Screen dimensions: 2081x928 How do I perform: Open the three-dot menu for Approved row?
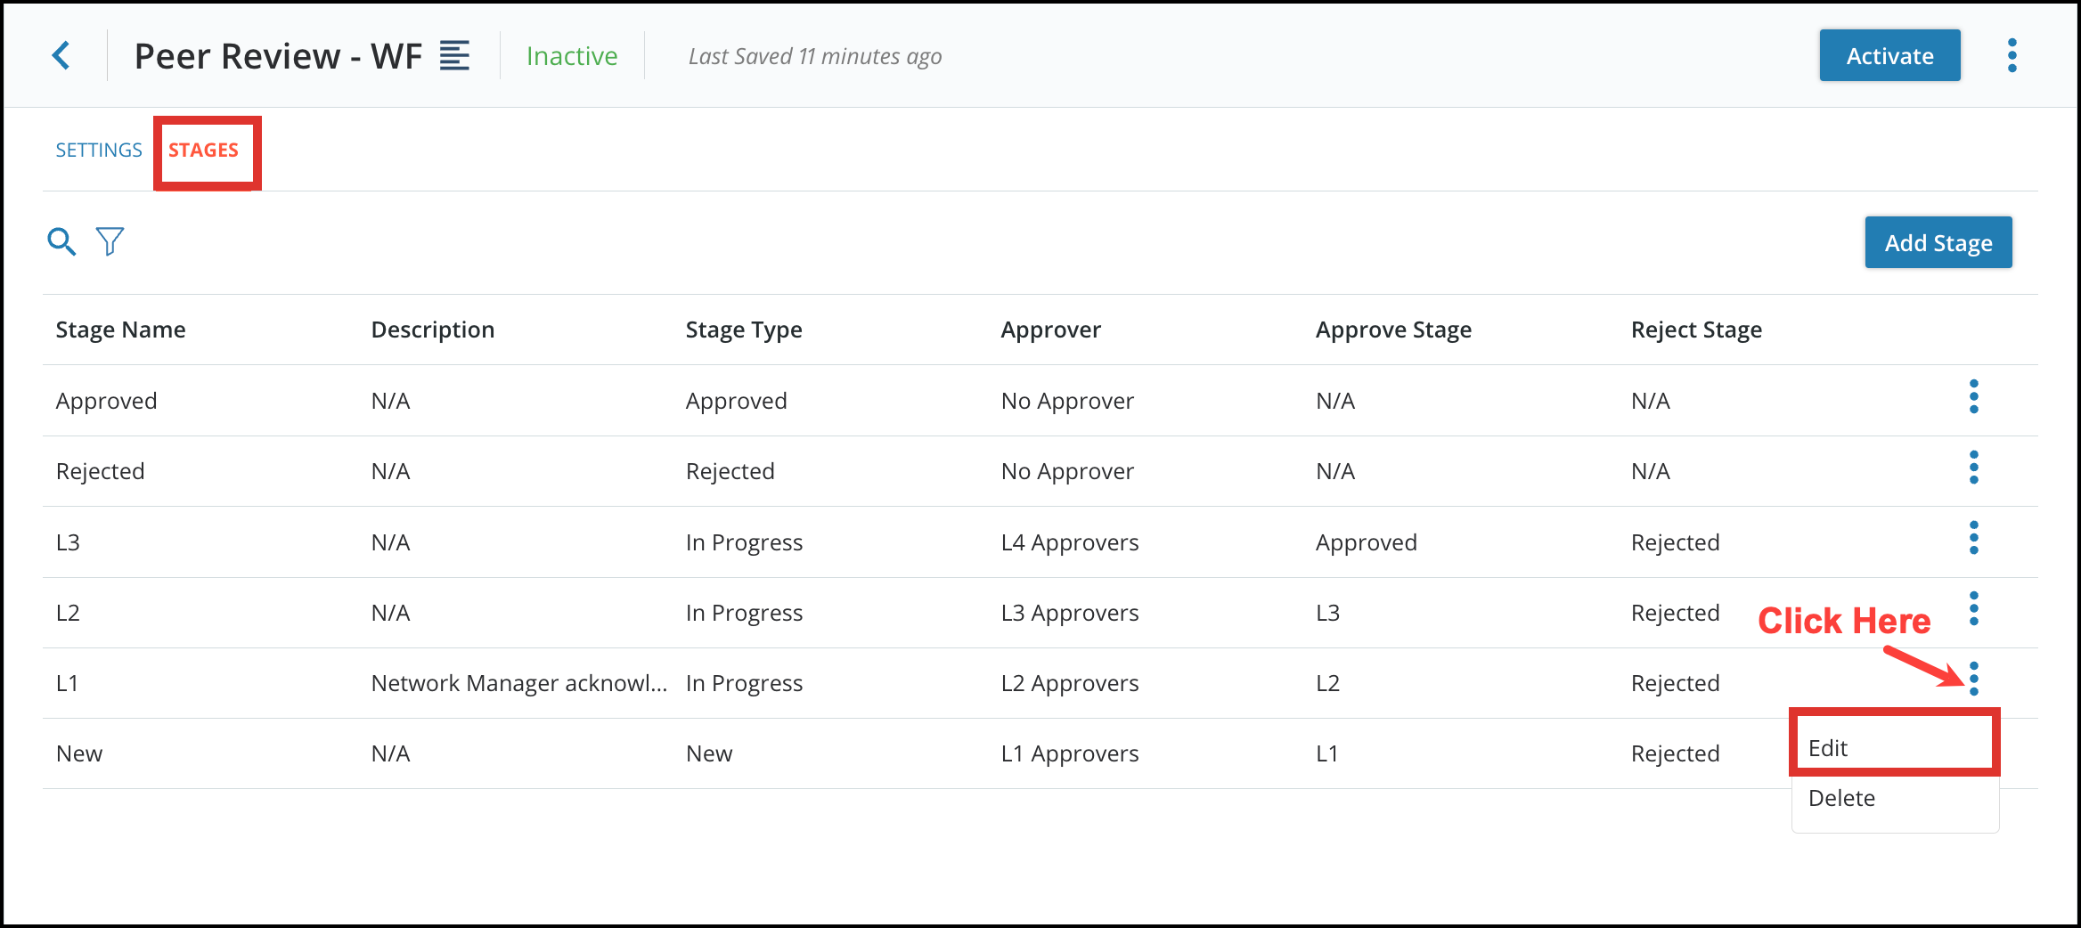(1973, 396)
